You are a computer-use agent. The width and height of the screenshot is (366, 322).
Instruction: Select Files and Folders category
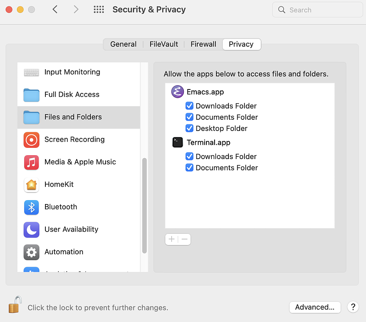pyautogui.click(x=79, y=117)
